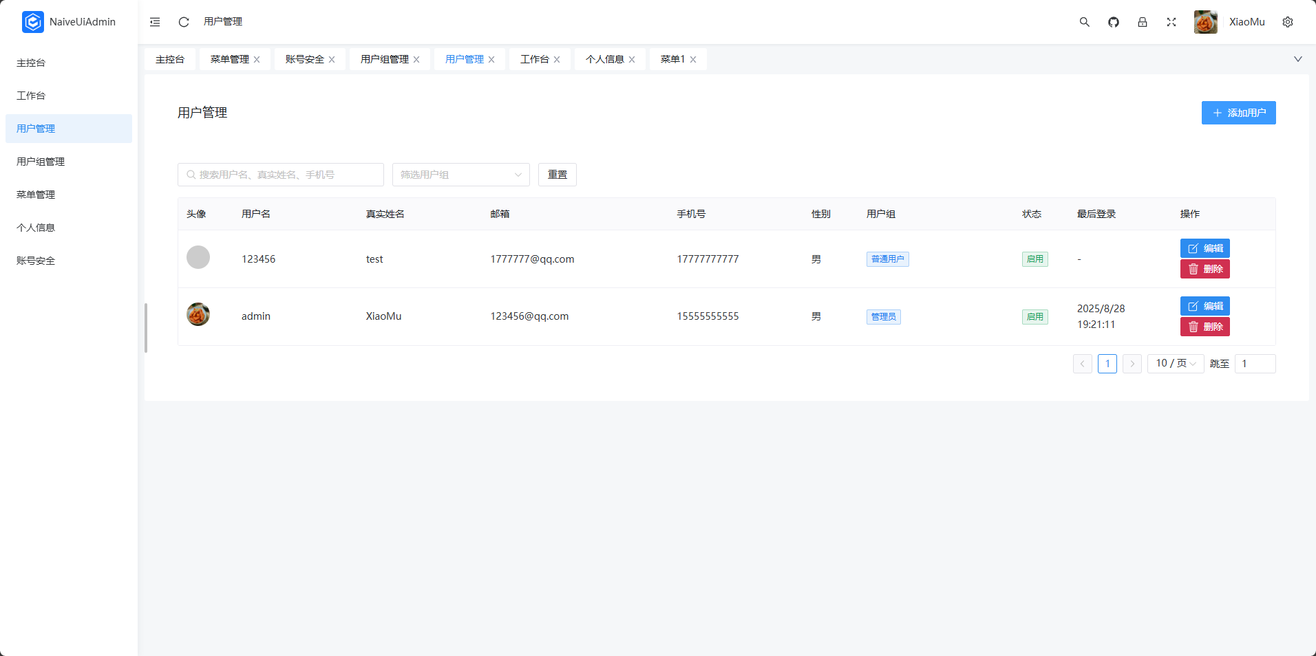Click the 管理员 user group tag
The image size is (1316, 656).
point(883,316)
